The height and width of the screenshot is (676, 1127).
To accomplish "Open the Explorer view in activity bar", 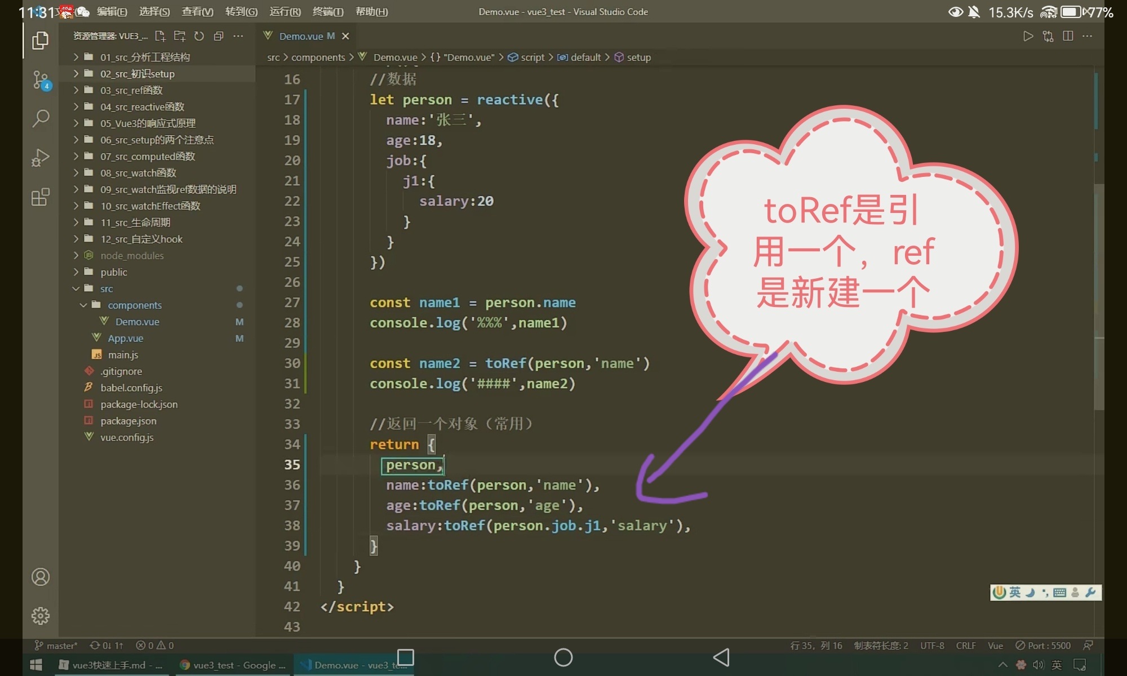I will tap(40, 41).
